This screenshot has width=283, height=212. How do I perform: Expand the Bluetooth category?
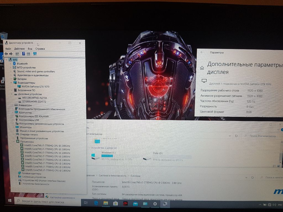(11, 64)
